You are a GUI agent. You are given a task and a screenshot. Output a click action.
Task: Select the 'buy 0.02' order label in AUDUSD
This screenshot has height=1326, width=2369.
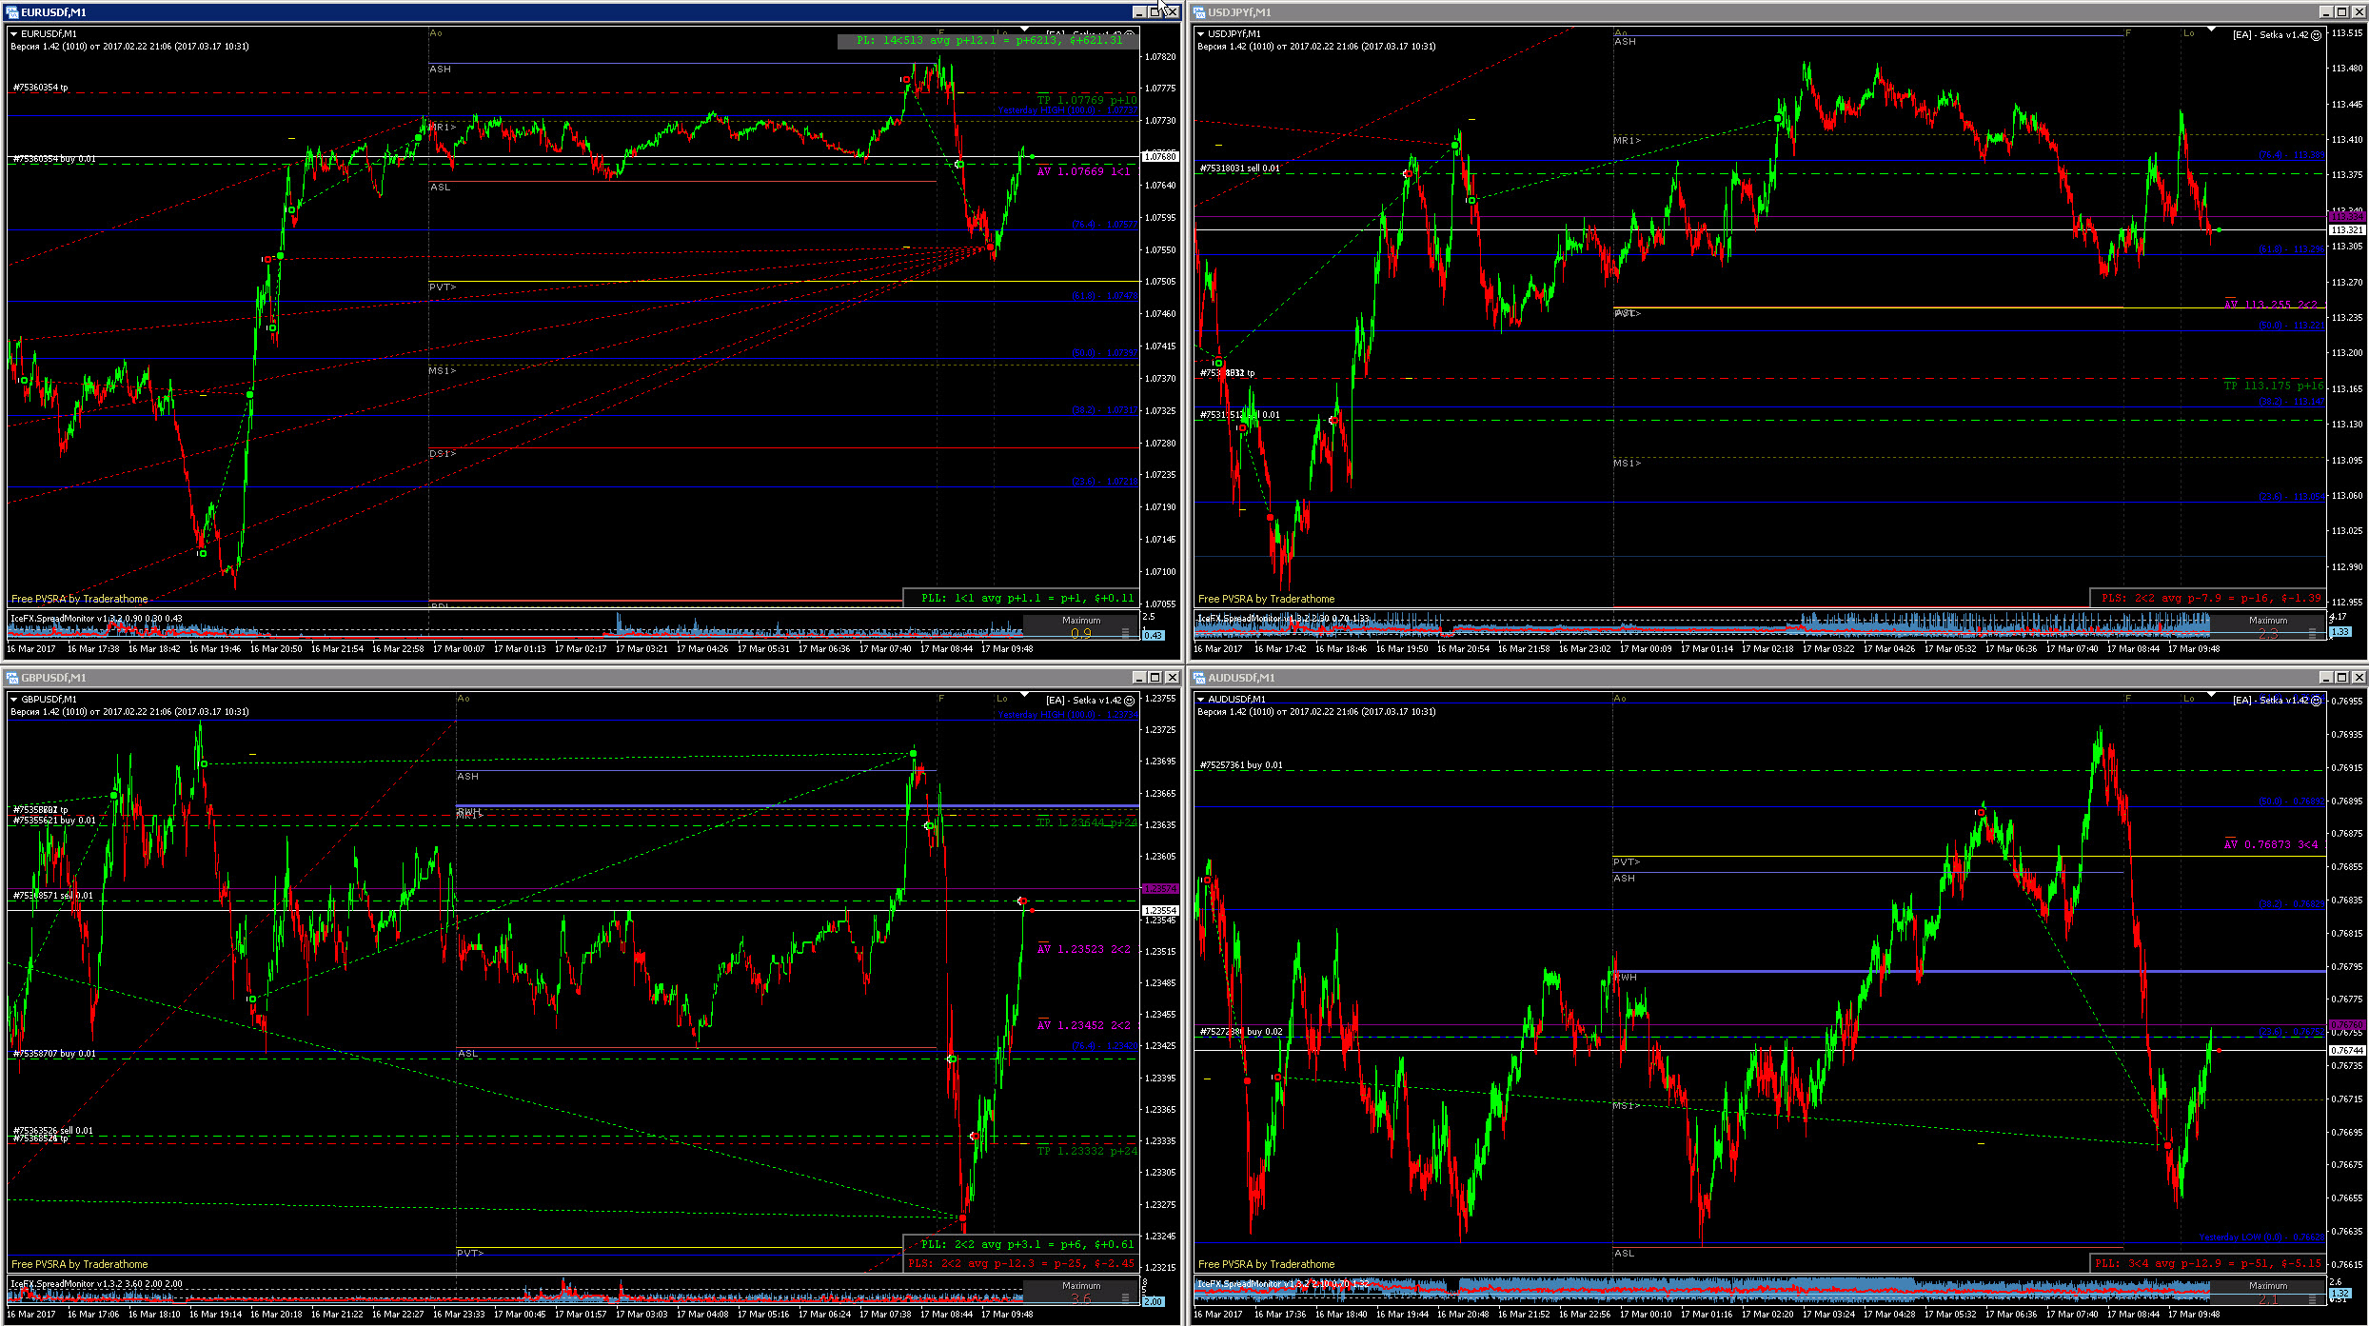[1265, 1032]
